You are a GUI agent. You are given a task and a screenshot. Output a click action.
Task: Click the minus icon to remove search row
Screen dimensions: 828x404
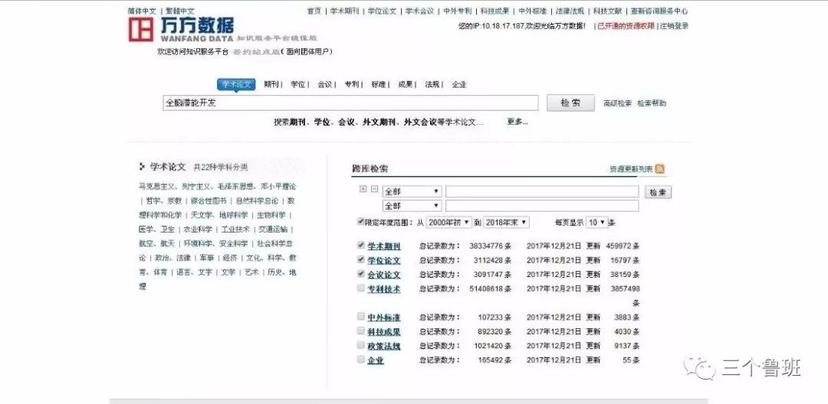tap(374, 190)
